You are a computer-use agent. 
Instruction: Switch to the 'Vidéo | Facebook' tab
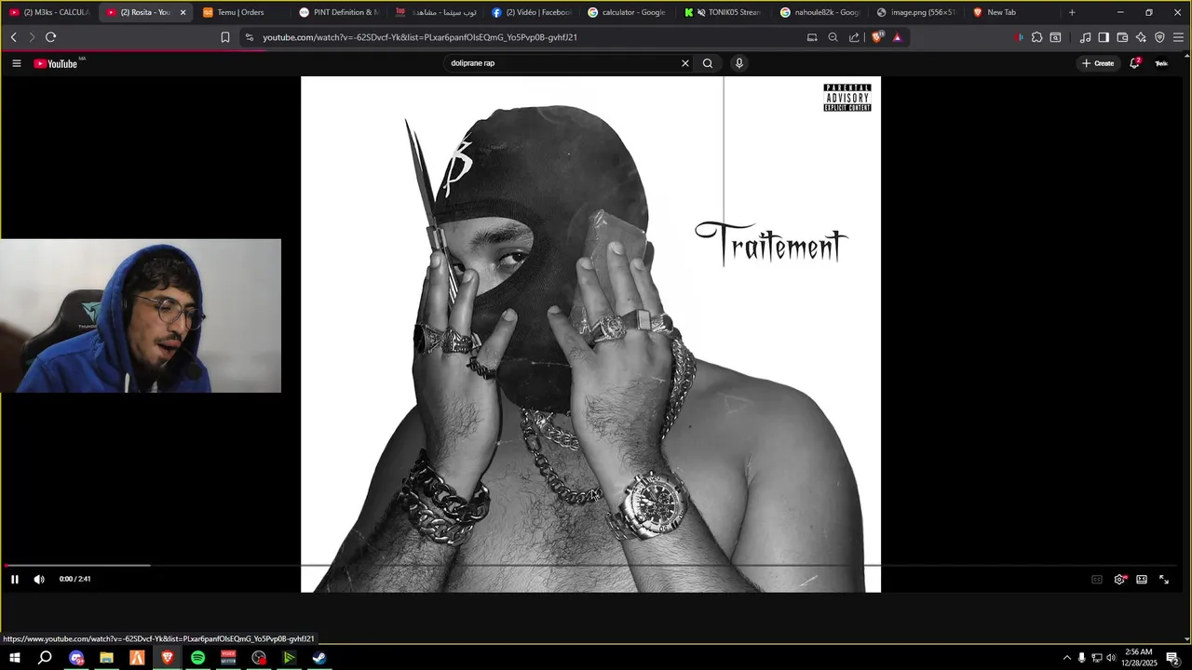coord(531,12)
